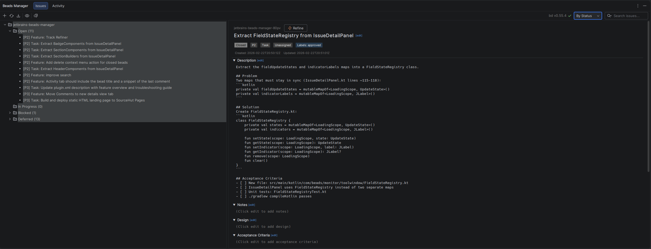
Task: Click the search-with-document icon in toolbar
Action: pyautogui.click(x=36, y=16)
